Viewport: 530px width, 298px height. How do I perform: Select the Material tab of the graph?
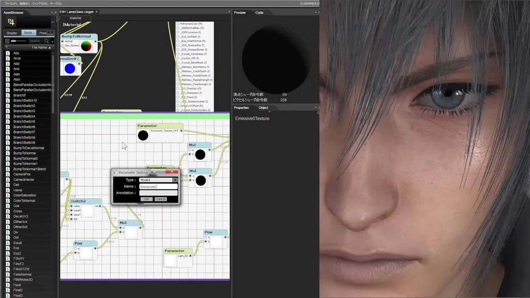[75, 18]
